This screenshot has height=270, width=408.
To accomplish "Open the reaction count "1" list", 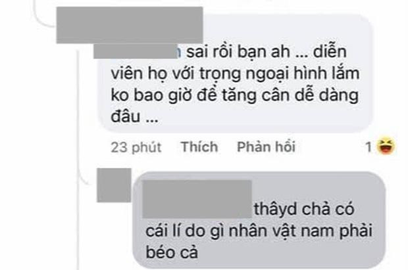I will coord(369,147).
